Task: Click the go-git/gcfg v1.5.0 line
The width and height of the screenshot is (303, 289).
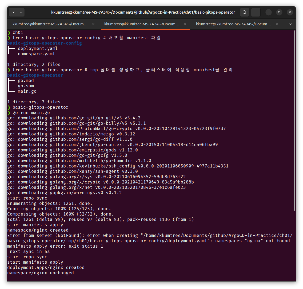Action: tap(67, 155)
